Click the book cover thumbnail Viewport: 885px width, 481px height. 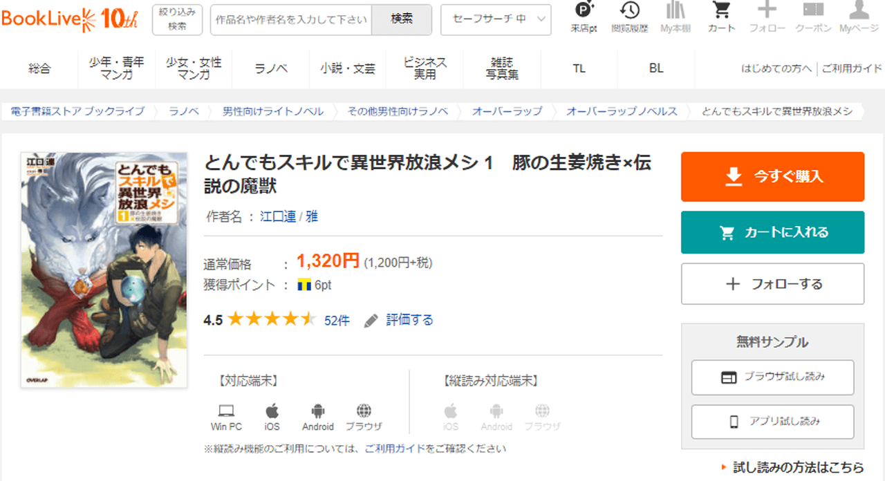104,270
